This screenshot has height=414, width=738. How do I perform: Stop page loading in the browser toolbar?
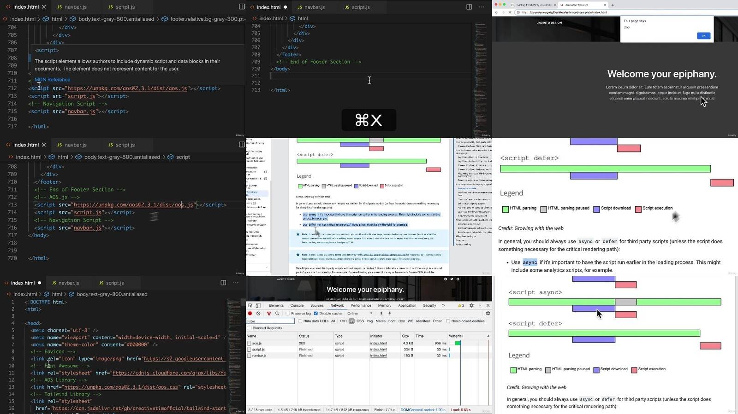click(510, 12)
